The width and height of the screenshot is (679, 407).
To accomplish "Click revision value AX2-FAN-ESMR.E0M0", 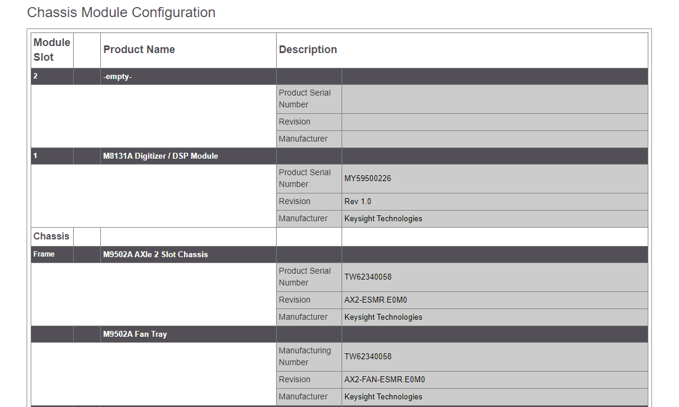I will (385, 380).
